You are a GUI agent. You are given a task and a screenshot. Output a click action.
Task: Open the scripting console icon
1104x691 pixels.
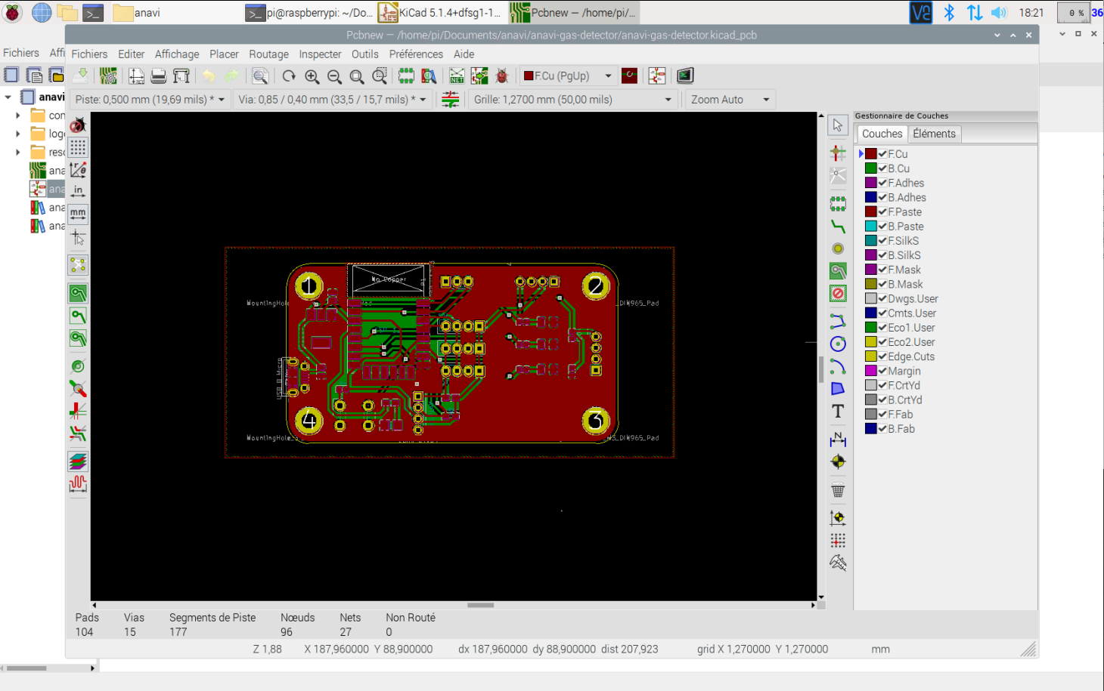(x=685, y=76)
